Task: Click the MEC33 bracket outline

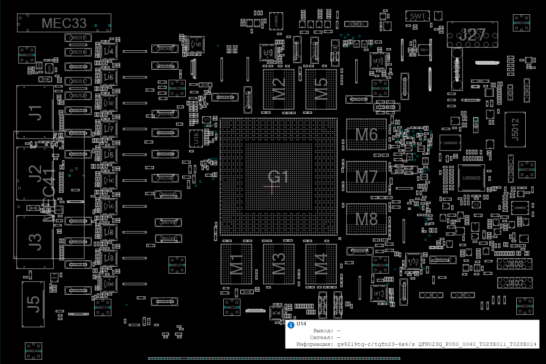Action: (x=64, y=23)
